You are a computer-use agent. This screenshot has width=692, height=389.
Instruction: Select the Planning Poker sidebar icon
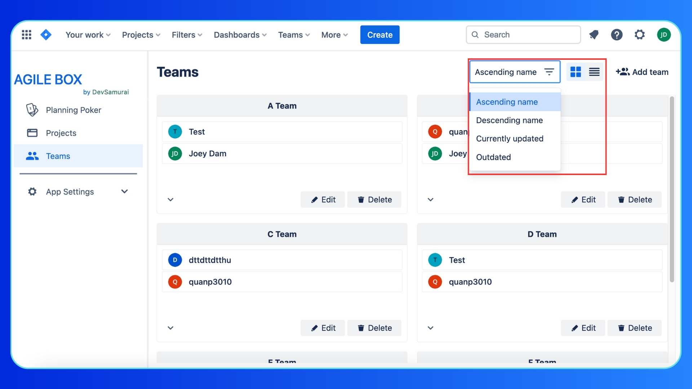coord(32,110)
